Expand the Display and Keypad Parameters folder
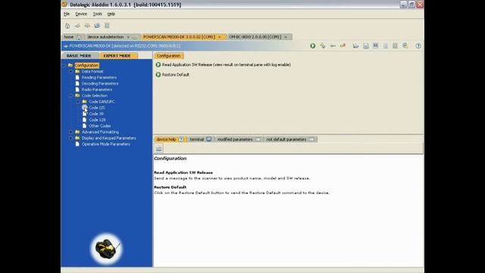This screenshot has height=273, width=485. (70, 138)
